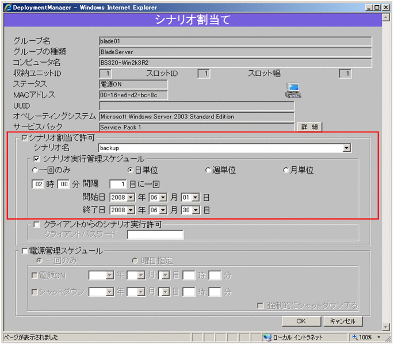
Task: Click the ページが表示されました status text
Action: pyautogui.click(x=31, y=337)
